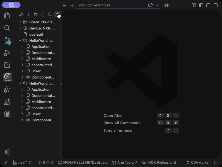Open the Run and Debug view
This screenshot has height=167, width=222.
pyautogui.click(x=7, y=53)
